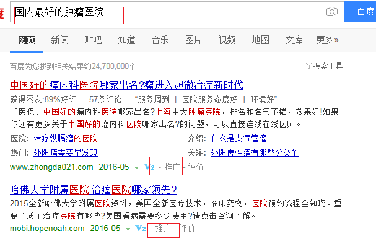The image size is (376, 241).
Task: Open result 哈佛大学附属医院 治瘤医院哪家领先
Action: click(x=94, y=190)
